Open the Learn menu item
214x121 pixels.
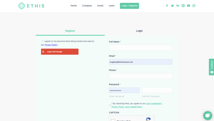pyautogui.click(x=112, y=6)
